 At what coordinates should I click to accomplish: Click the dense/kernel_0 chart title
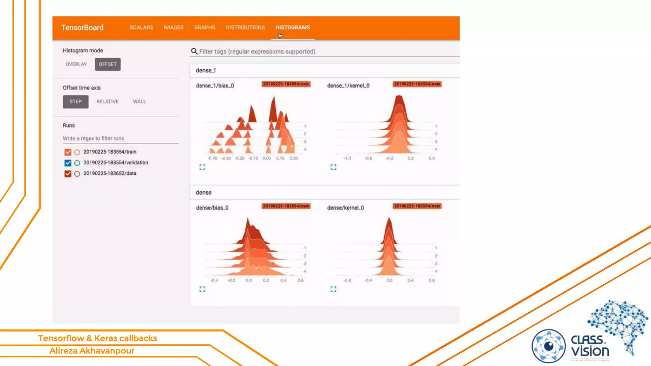[x=346, y=207]
